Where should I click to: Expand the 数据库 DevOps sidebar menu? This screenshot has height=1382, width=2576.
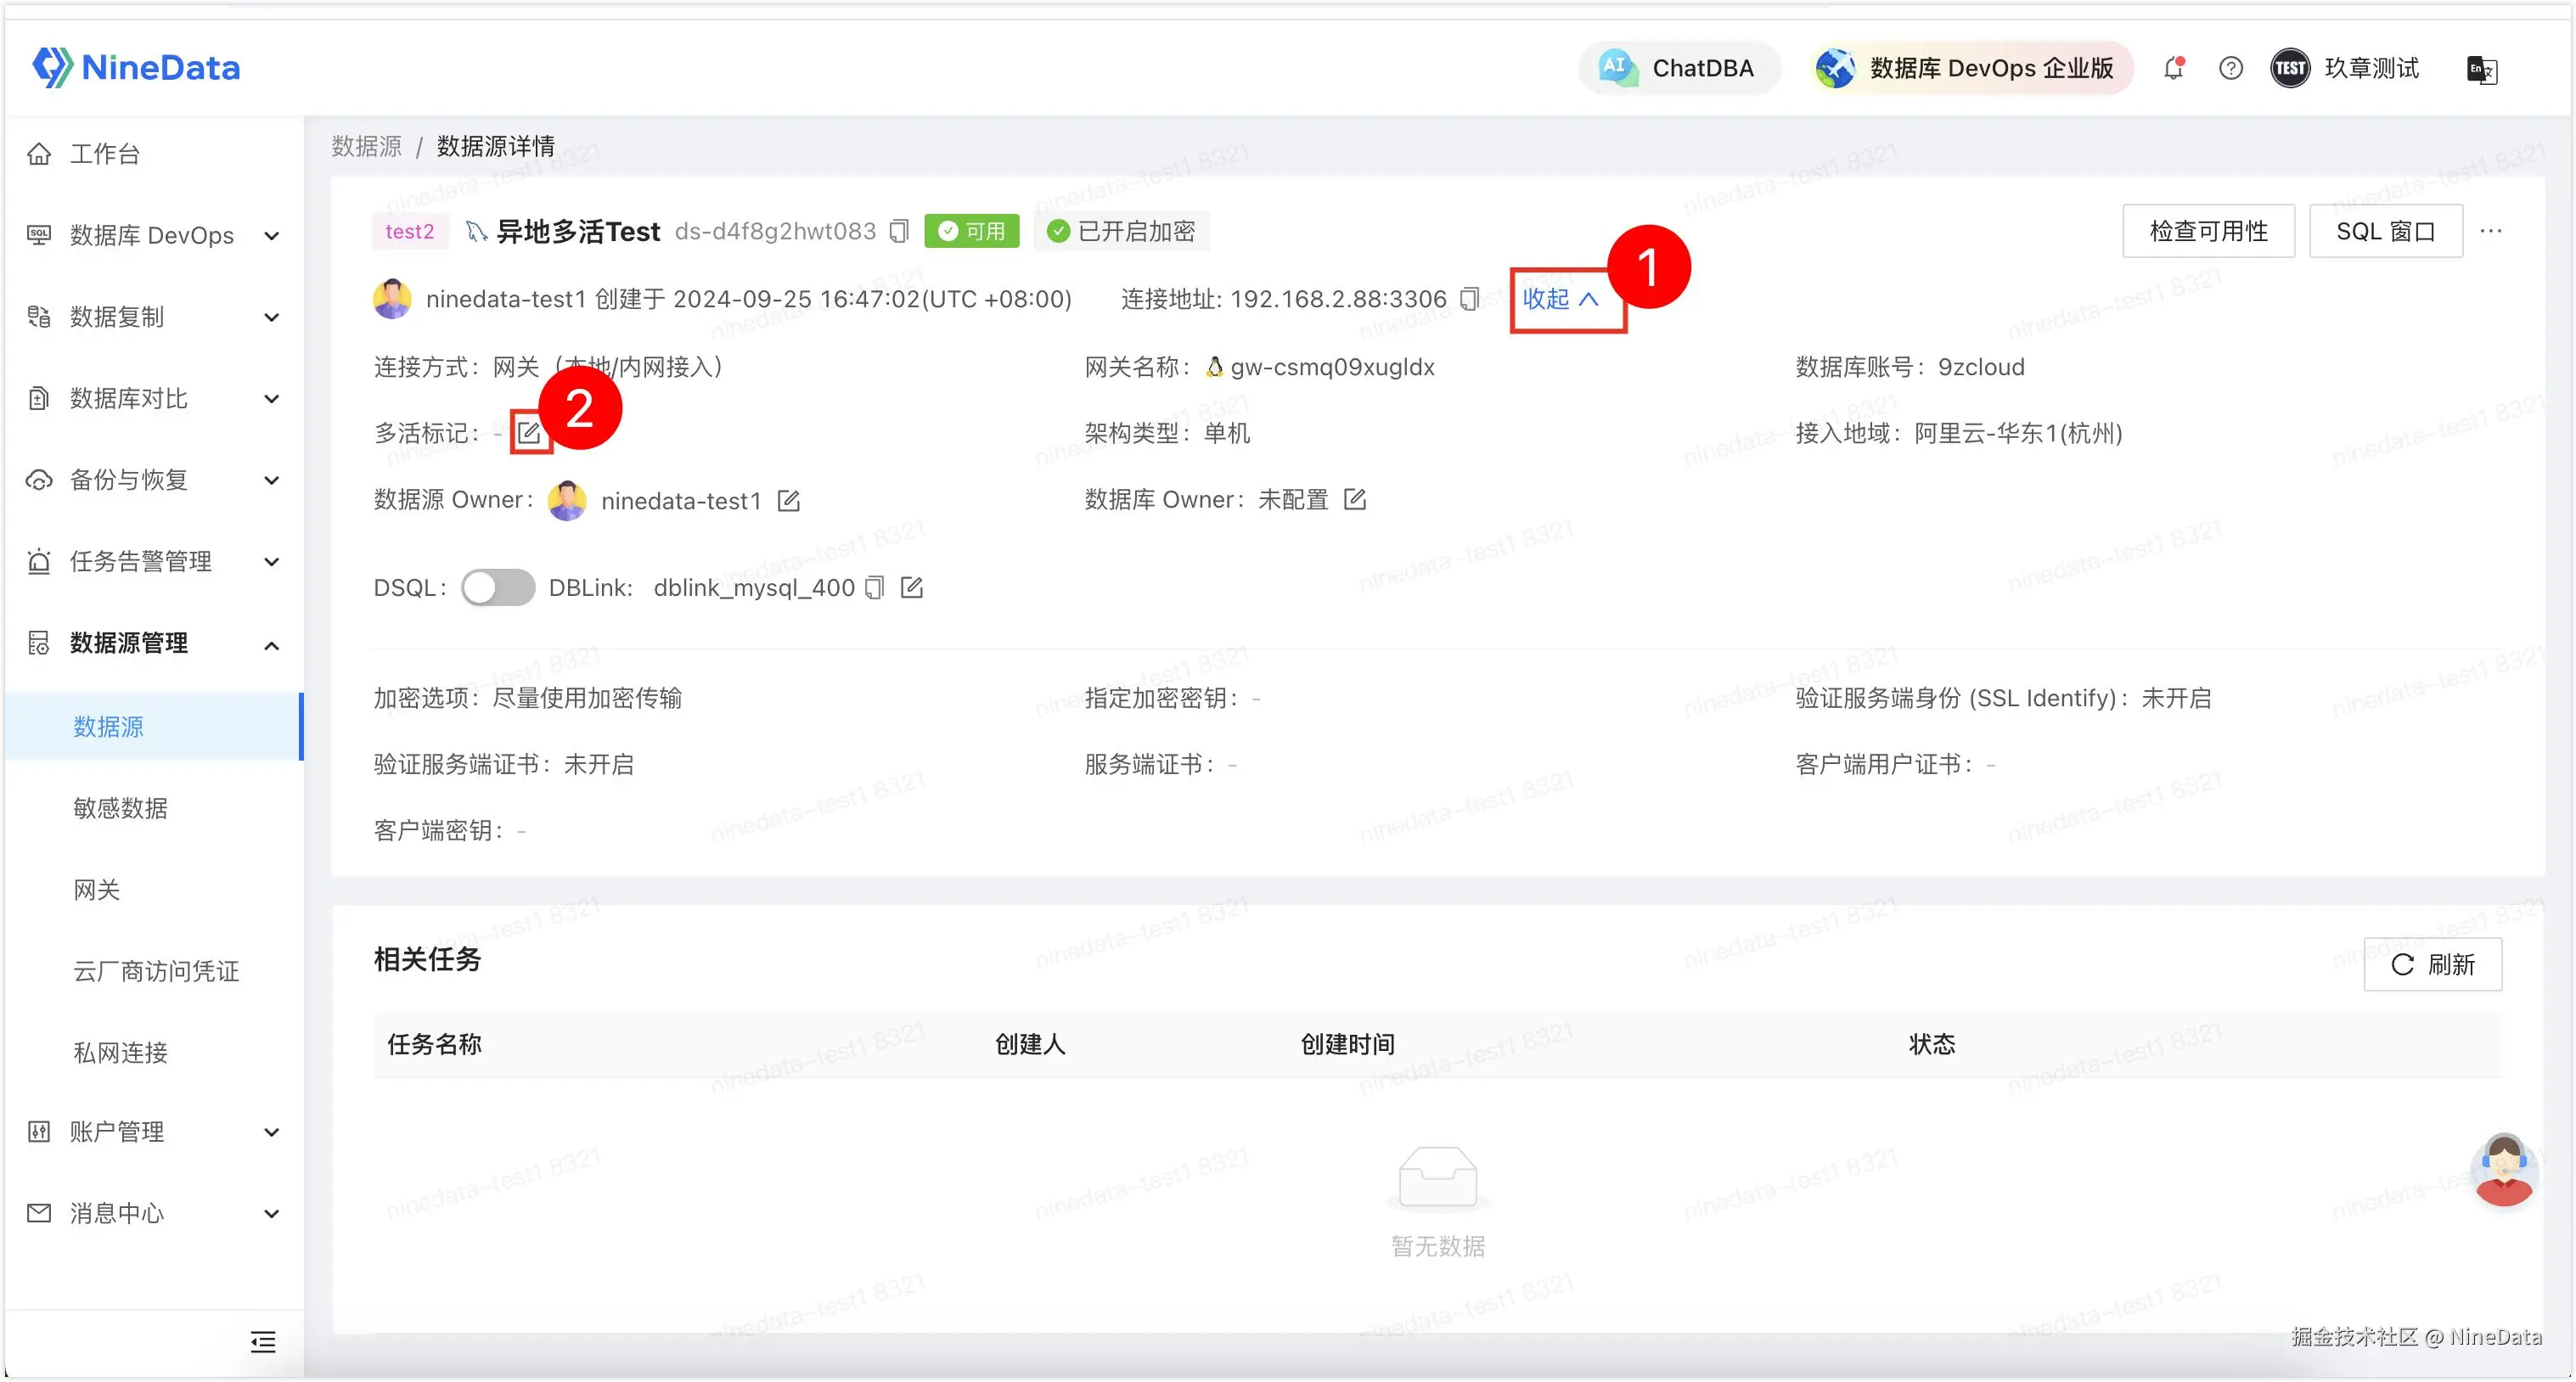[152, 235]
